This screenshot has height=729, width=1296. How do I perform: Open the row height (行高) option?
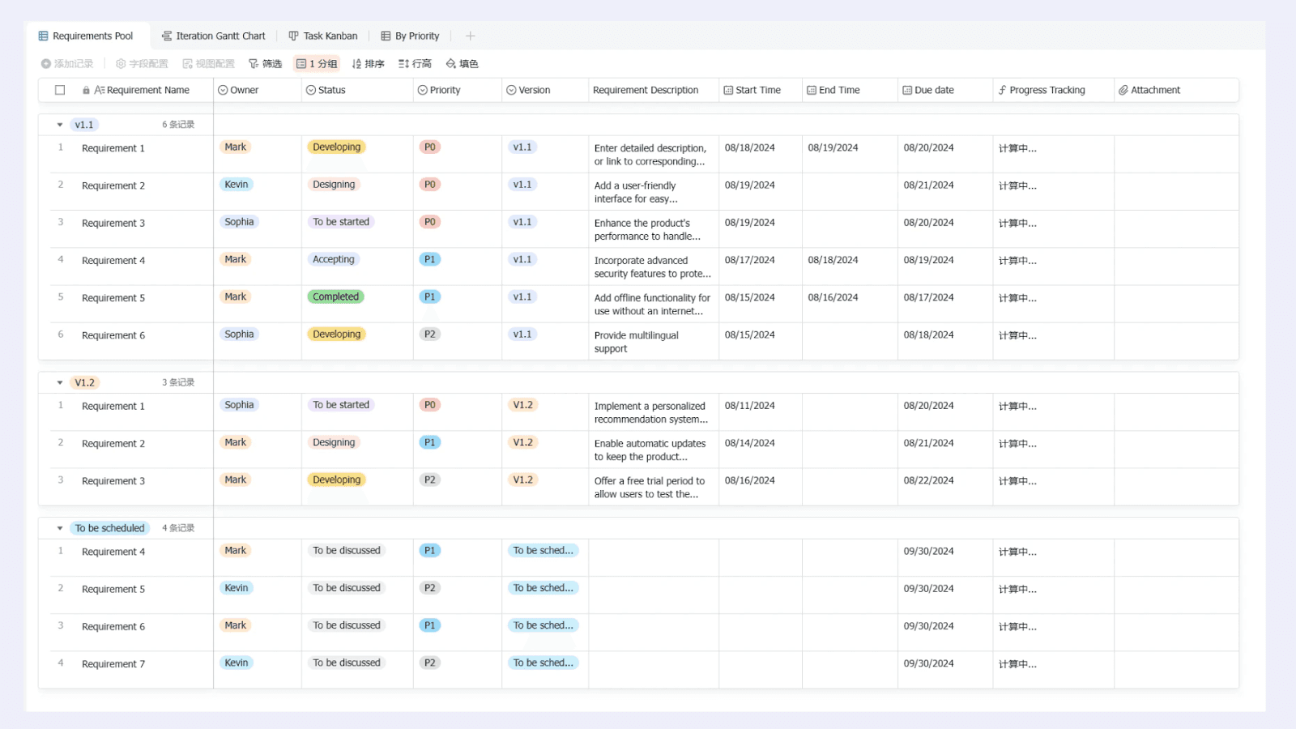415,64
